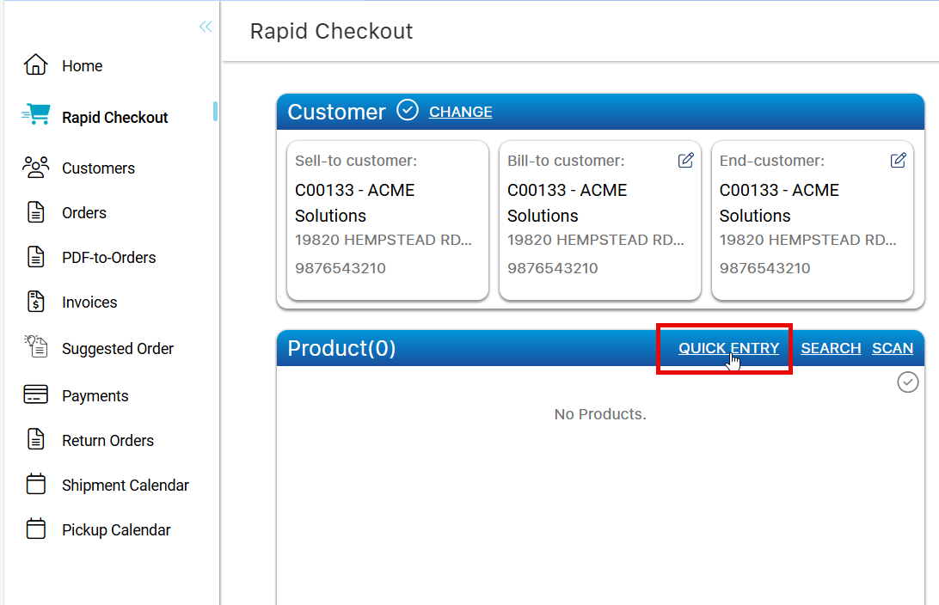Click the Invoices dollar document icon
This screenshot has height=605, width=939.
click(x=35, y=302)
